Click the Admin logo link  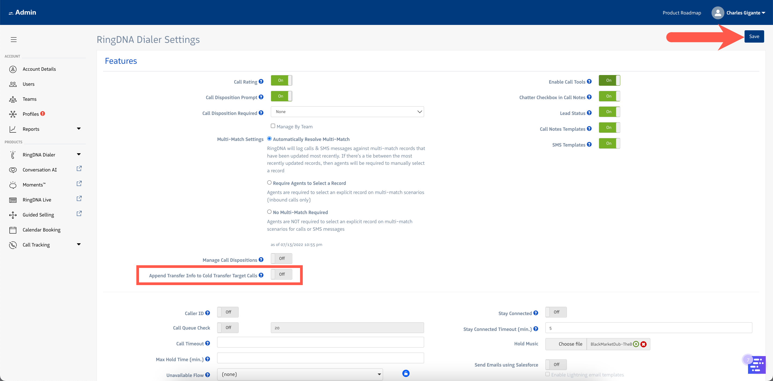click(23, 13)
